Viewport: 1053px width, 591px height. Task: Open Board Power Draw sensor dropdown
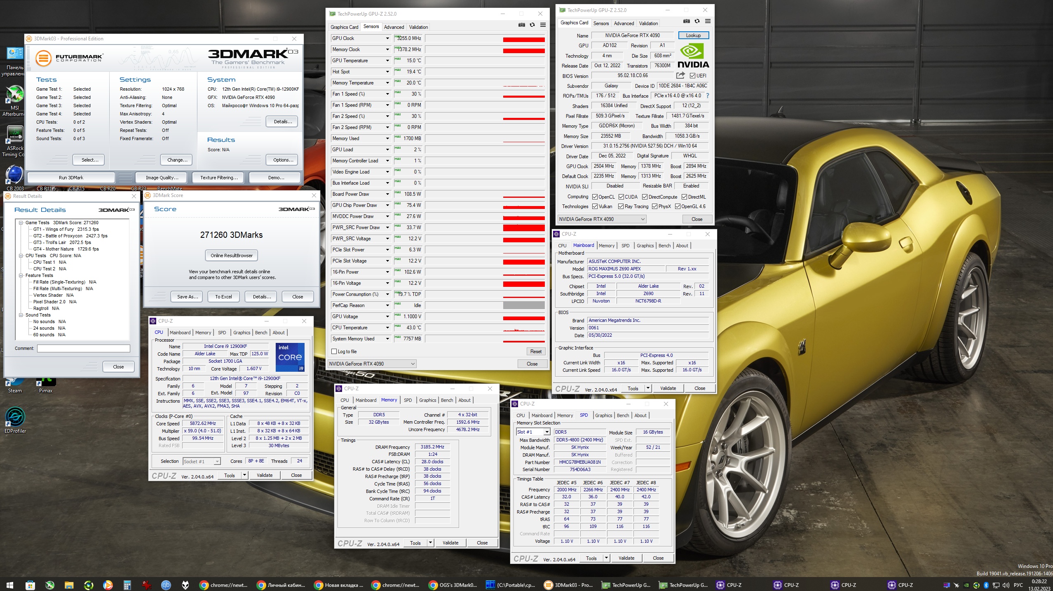387,194
